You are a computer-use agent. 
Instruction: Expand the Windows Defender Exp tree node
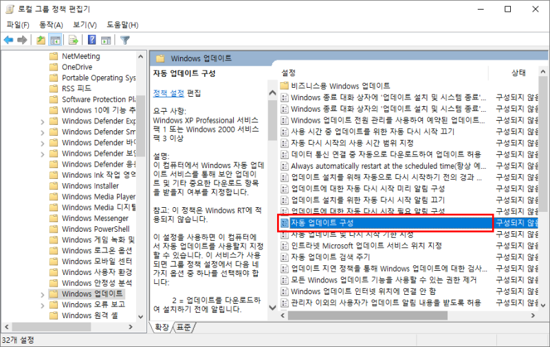(x=43, y=122)
